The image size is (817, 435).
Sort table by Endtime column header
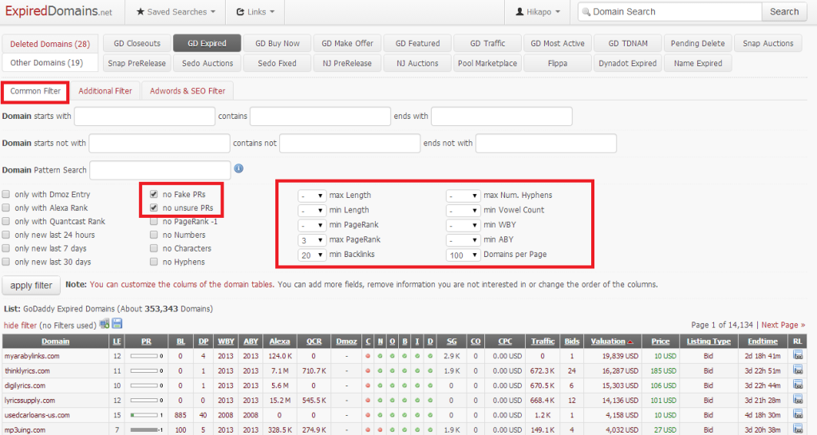click(763, 342)
